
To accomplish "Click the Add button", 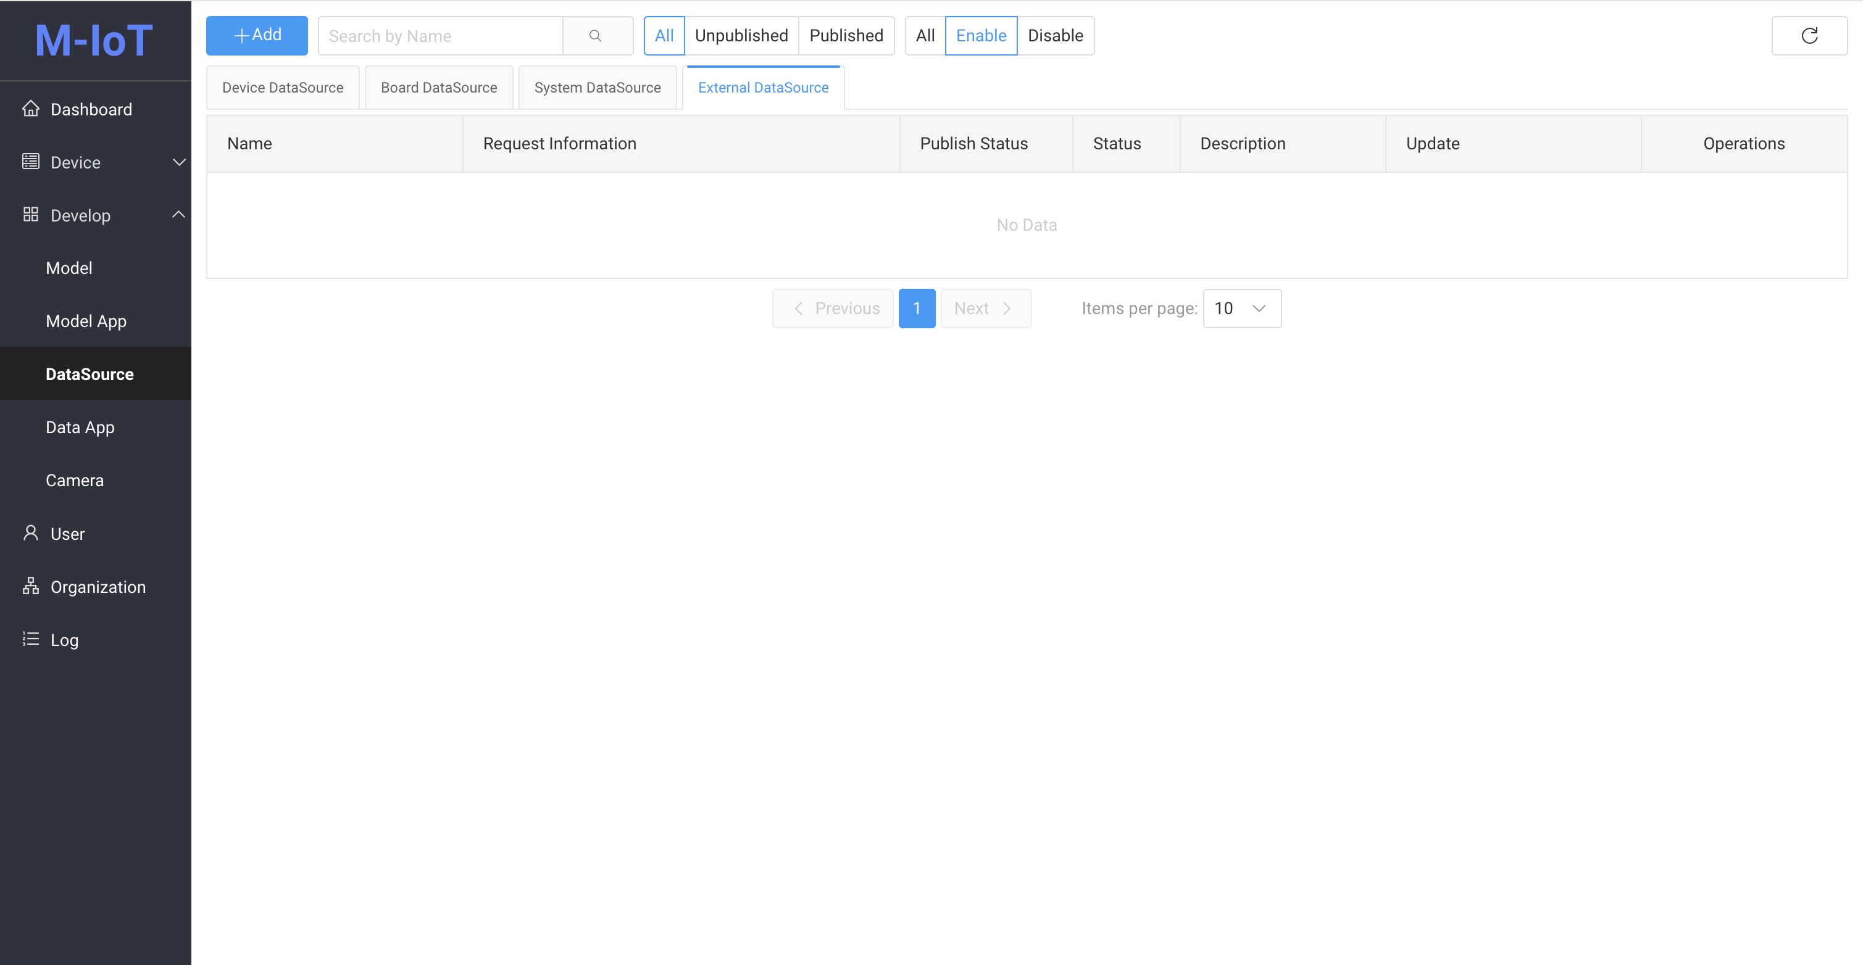I will (257, 36).
